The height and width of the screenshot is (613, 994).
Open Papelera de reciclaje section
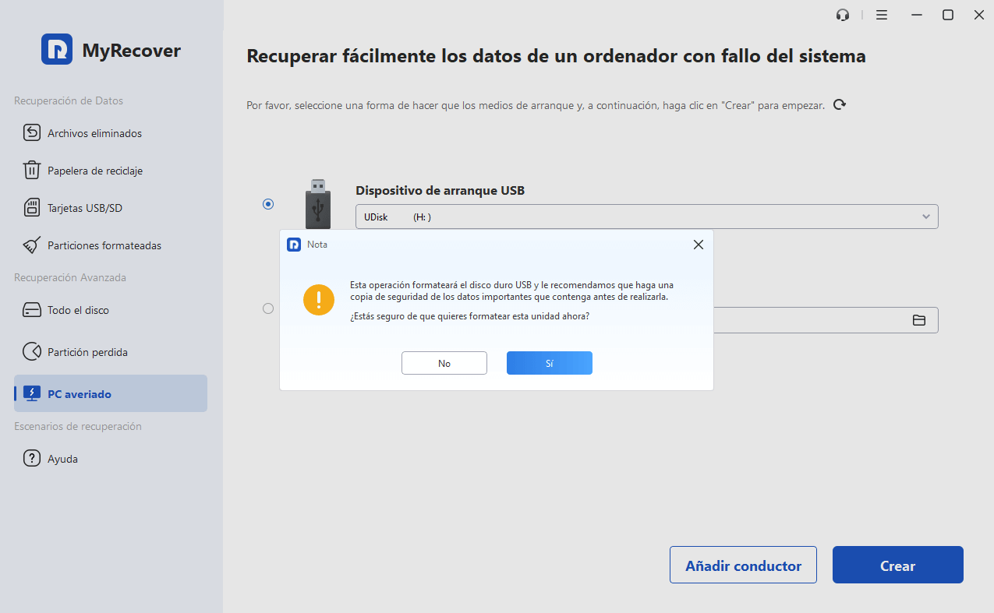[x=94, y=171]
